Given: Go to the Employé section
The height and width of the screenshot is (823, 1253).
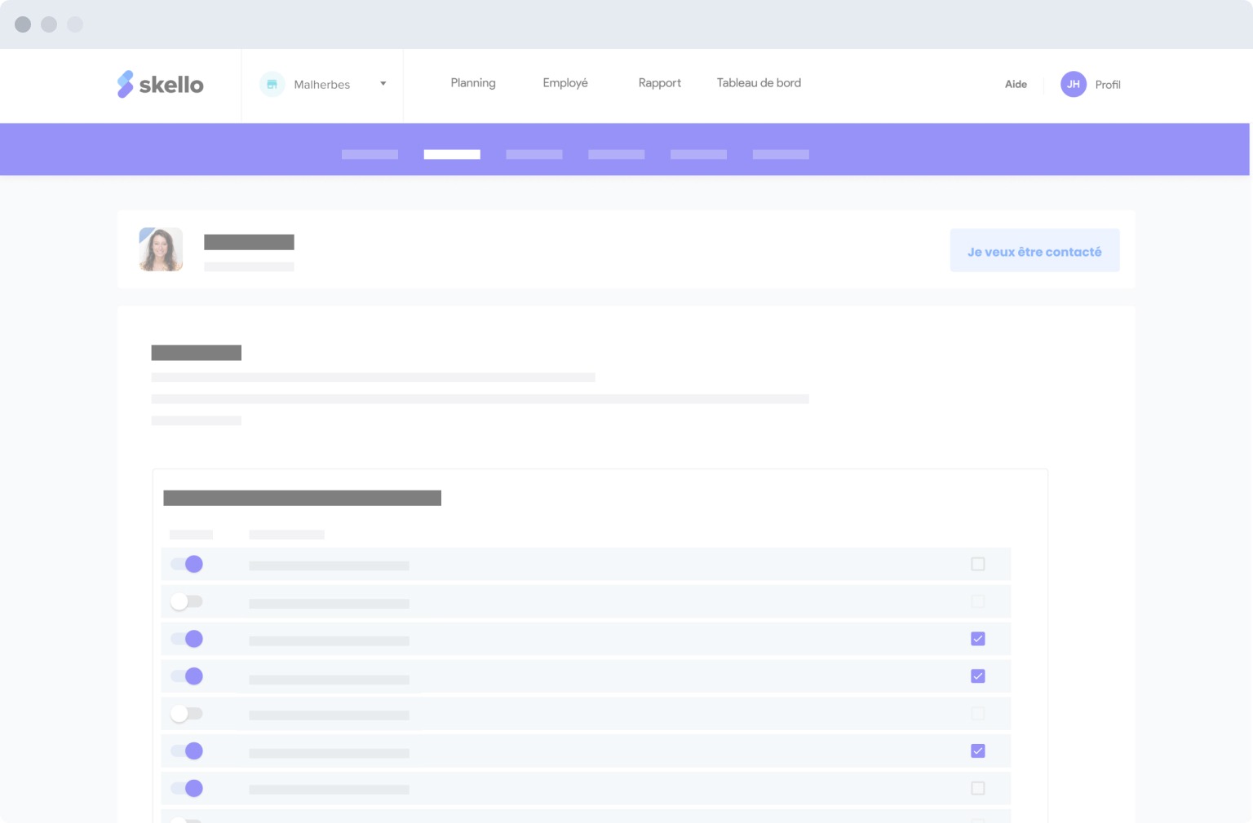Looking at the screenshot, I should pyautogui.click(x=565, y=83).
